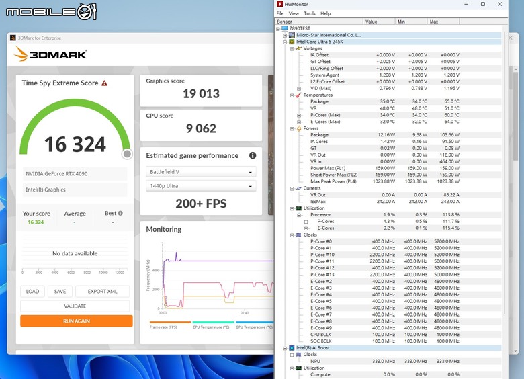Open the Estimated game performance info icon
This screenshot has height=379, width=524.
253,155
